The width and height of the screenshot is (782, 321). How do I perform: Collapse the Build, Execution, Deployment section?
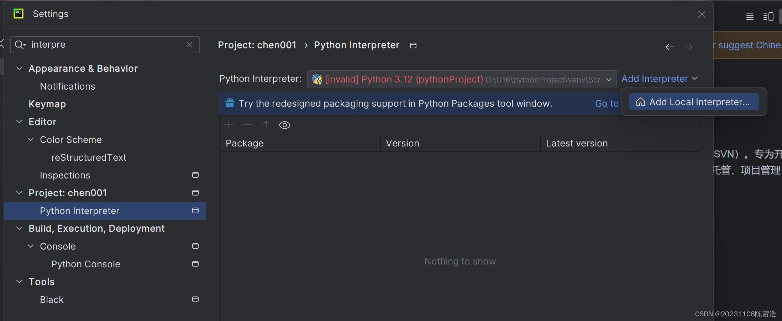(x=20, y=228)
